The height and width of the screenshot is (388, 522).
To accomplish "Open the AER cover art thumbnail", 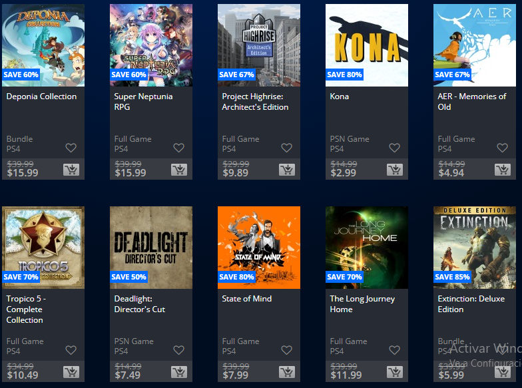I will [475, 45].
